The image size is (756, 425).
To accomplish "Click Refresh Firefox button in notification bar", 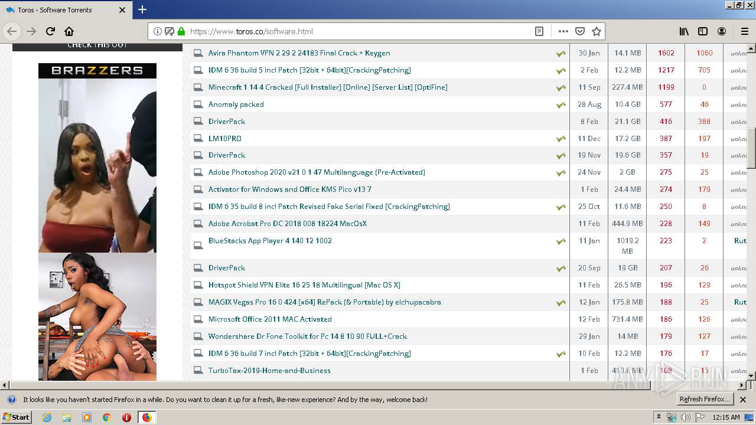I will point(705,399).
